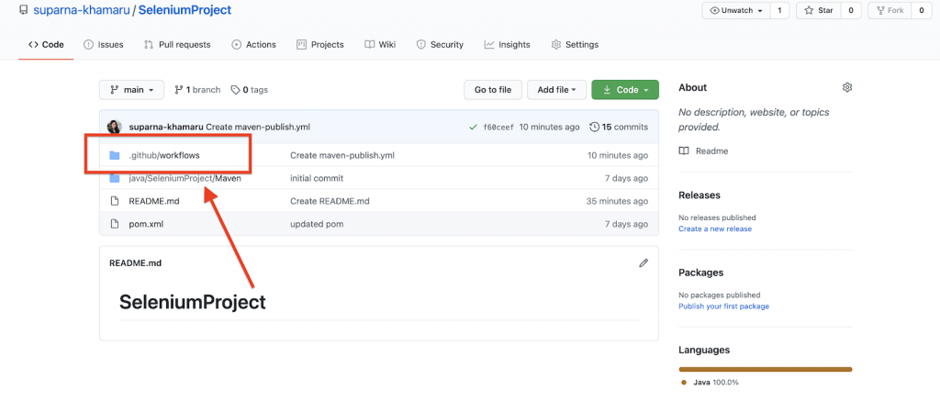Click the README.md file icon in list
The height and width of the screenshot is (401, 940).
pos(115,201)
